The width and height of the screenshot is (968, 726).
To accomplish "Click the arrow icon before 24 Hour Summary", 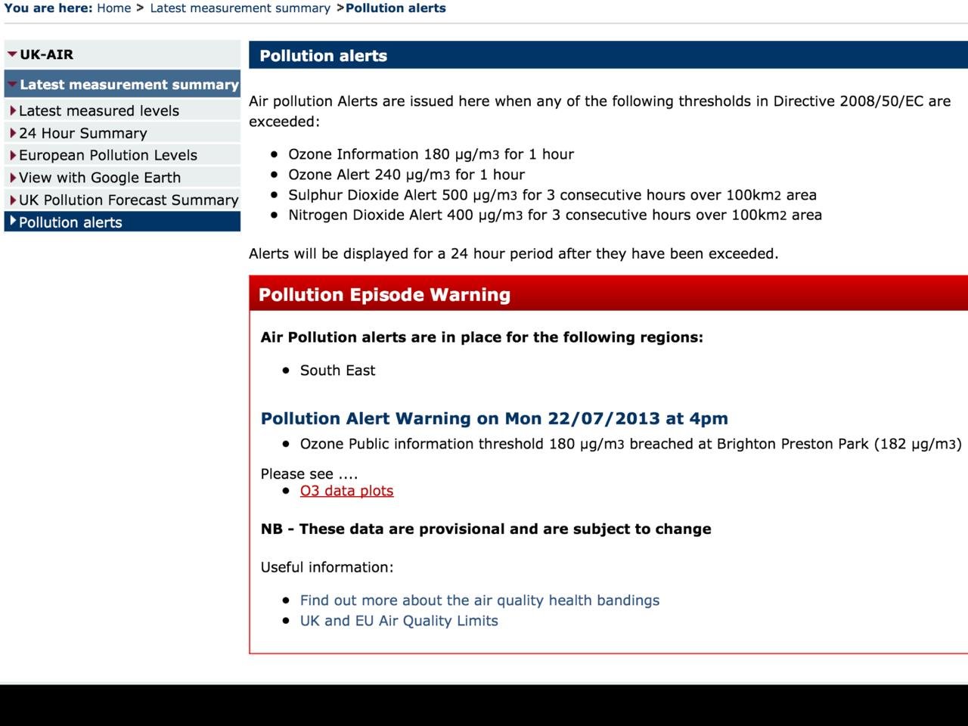I will tap(13, 133).
